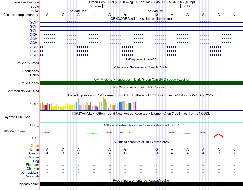Click the X_tropicalis alignment row label
The image size is (243, 190).
(30, 173)
